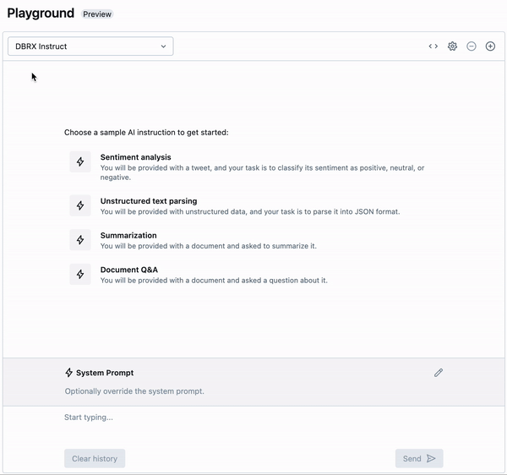Edit system prompt with pencil icon
The height and width of the screenshot is (475, 507).
[439, 373]
